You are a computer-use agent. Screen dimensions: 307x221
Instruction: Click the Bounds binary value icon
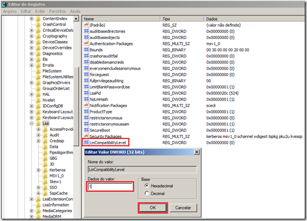pyautogui.click(x=86, y=49)
